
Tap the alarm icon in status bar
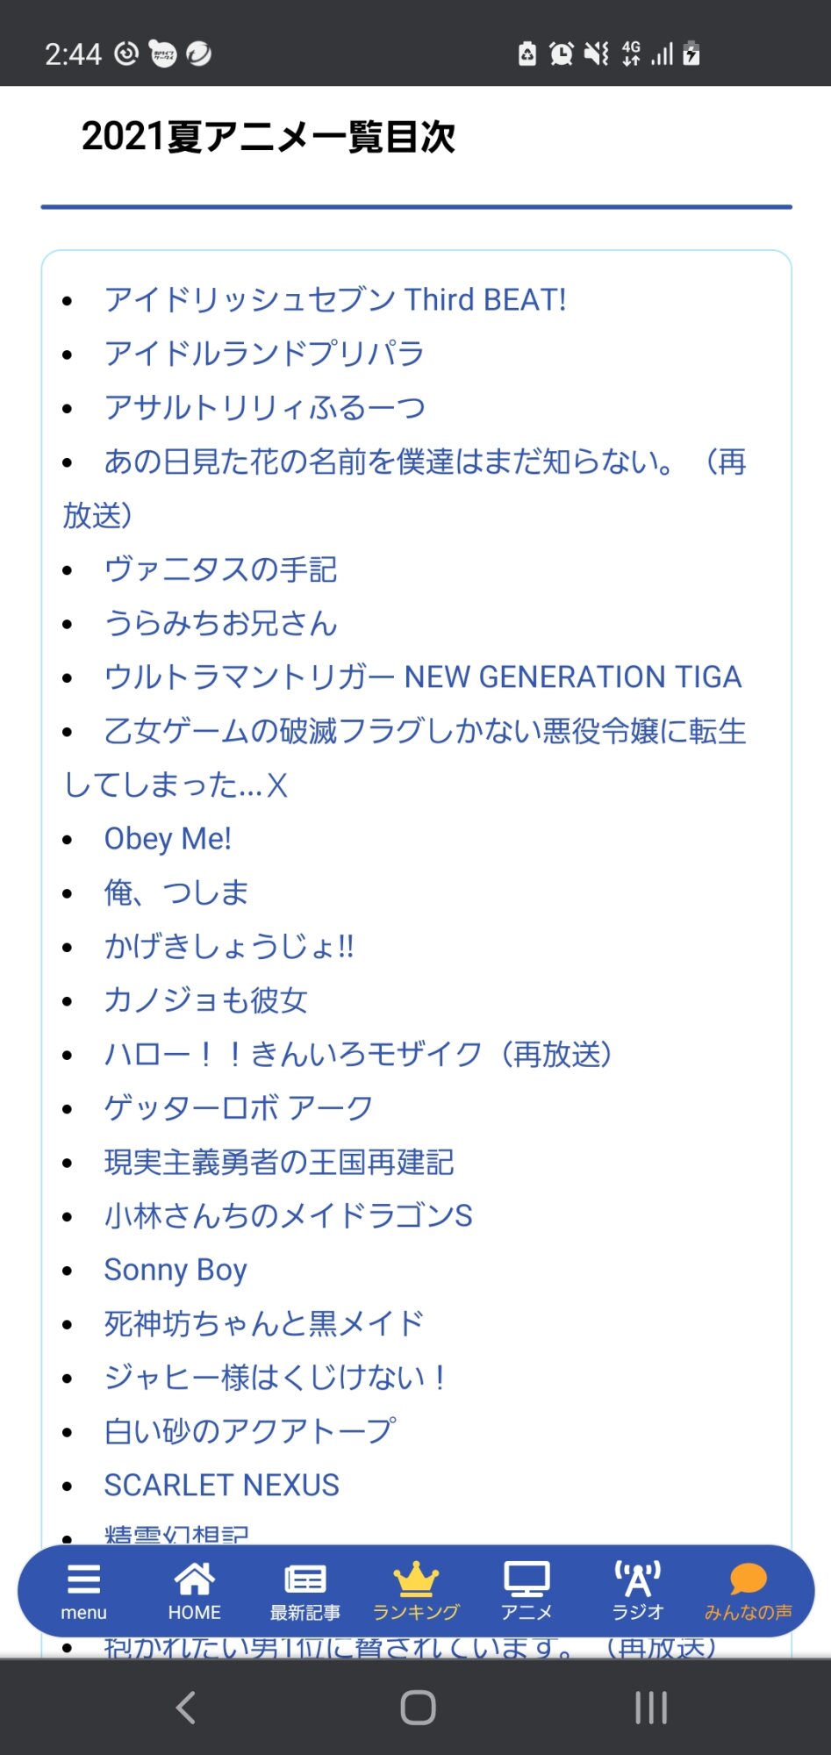(561, 54)
